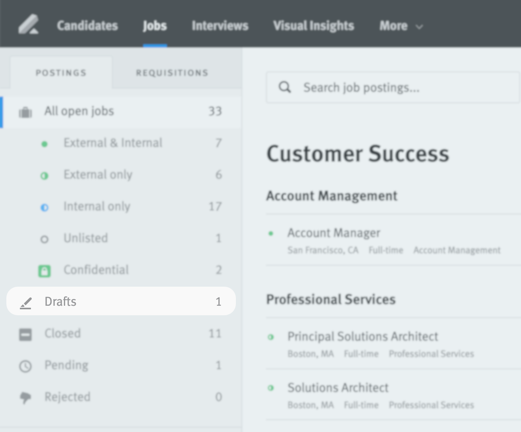Click the thumbs-down icon beside Rejected

[x=25, y=398]
